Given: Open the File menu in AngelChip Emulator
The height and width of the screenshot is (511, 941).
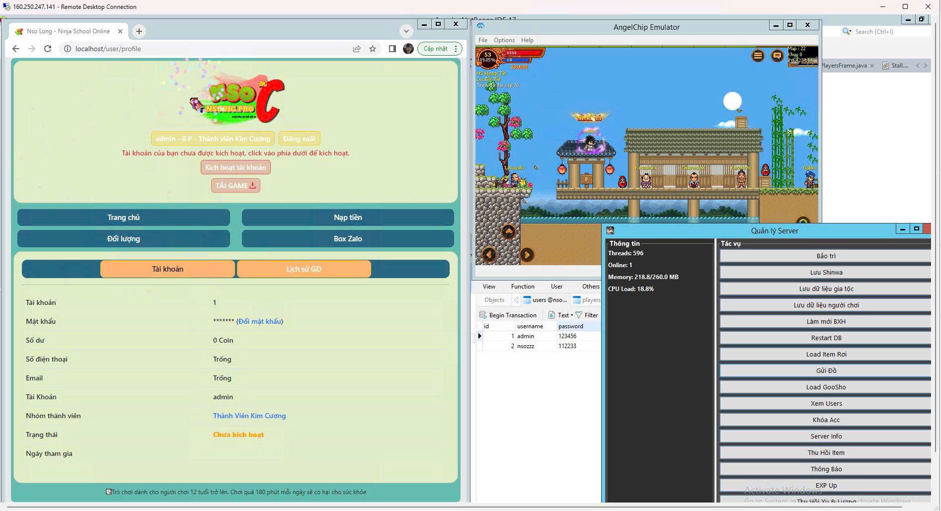Looking at the screenshot, I should pyautogui.click(x=482, y=40).
